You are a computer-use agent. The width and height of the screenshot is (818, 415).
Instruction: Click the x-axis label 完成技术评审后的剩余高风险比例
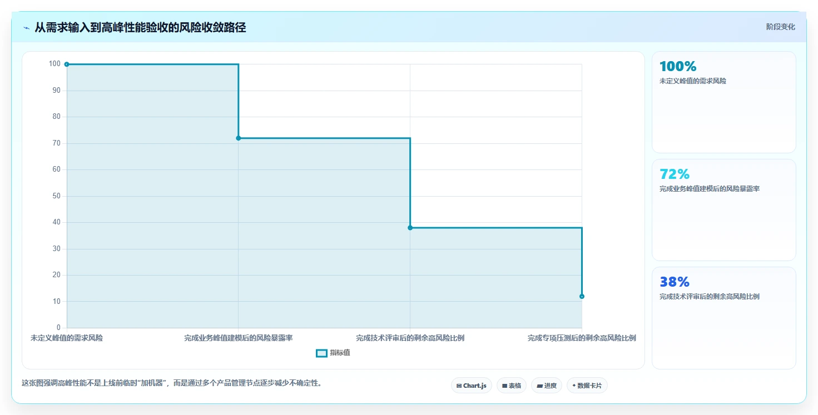410,338
